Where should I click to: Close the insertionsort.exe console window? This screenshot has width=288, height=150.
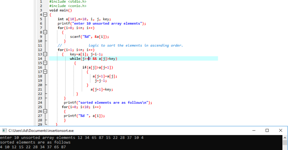coord(280,131)
